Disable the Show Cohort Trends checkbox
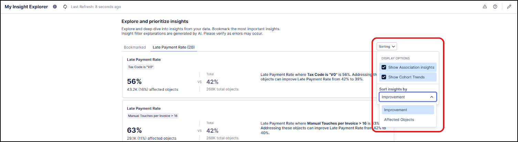 point(384,77)
